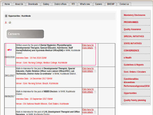Click more details link for 29/11/2017 interview
Viewport: 153px width, 115px height.
coord(88,70)
